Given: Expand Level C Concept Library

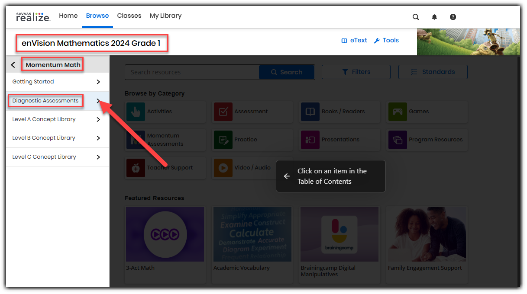Looking at the screenshot, I should point(98,157).
